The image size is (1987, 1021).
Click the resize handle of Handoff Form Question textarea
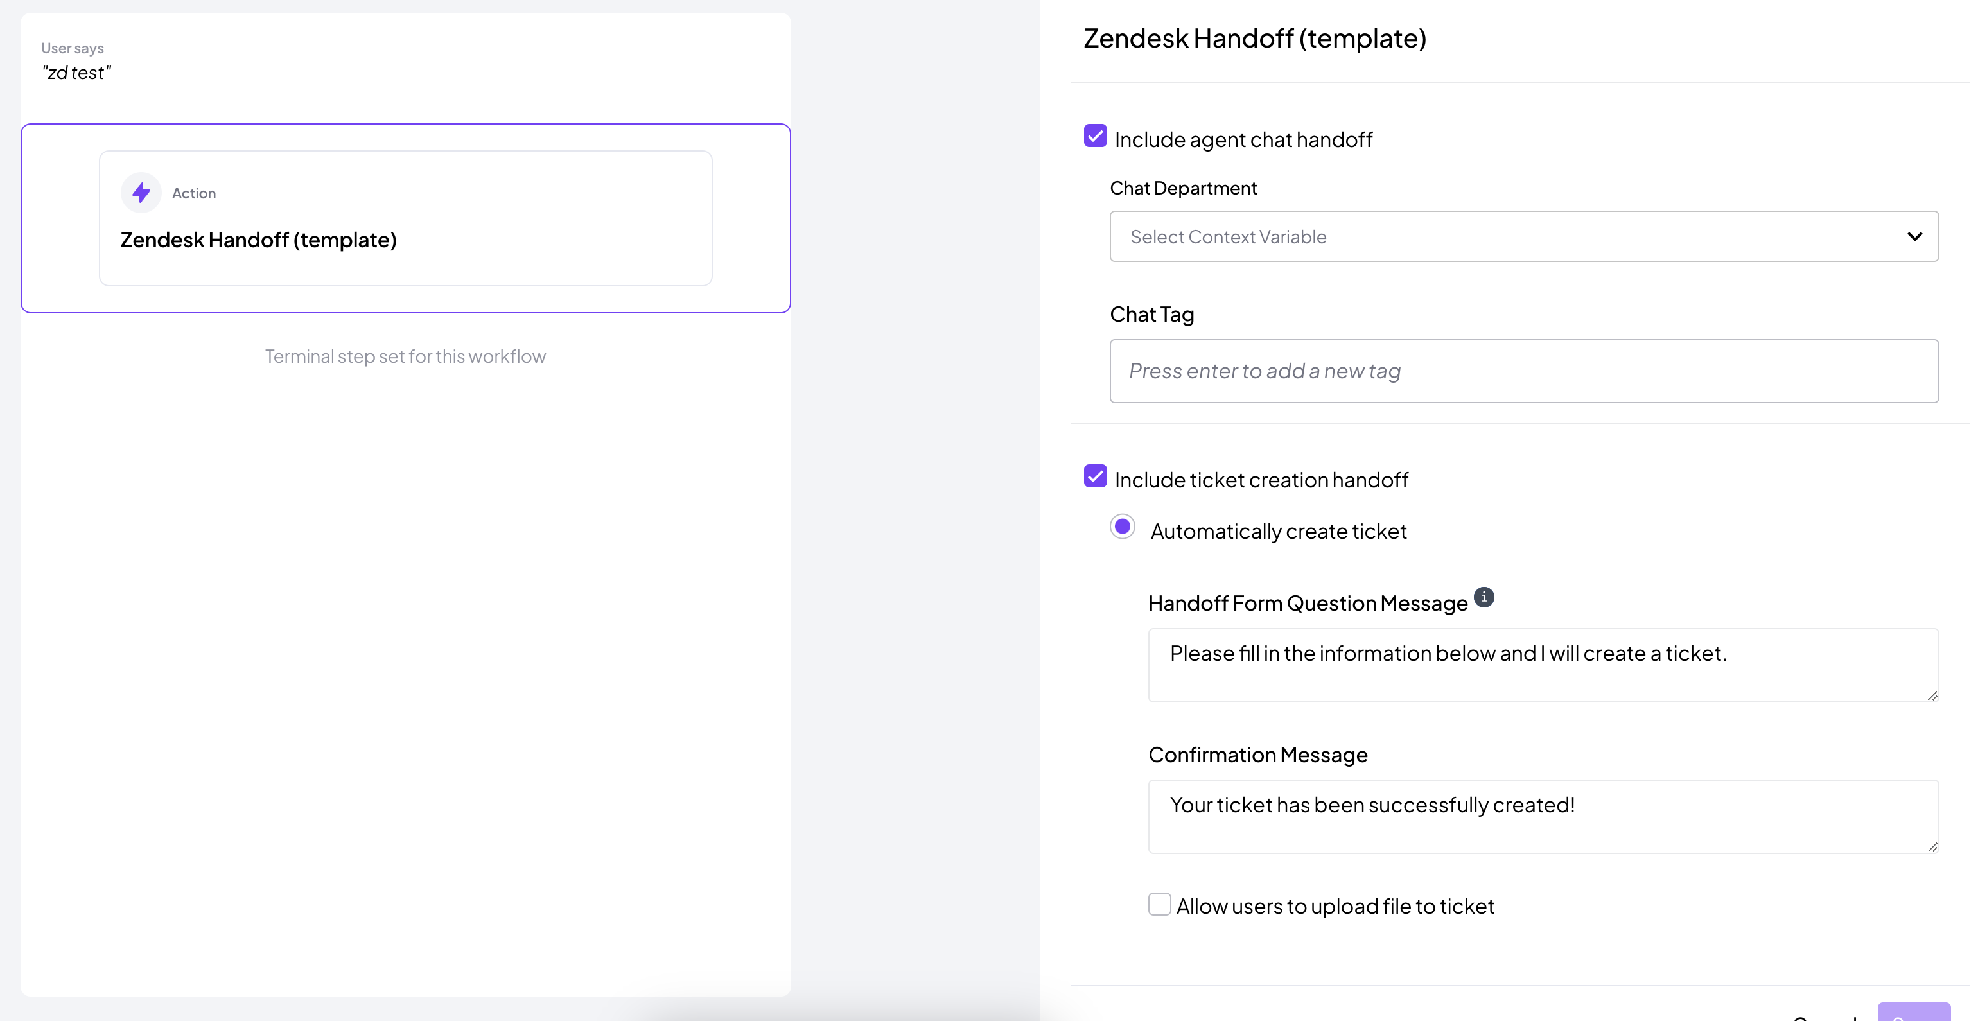click(1932, 695)
